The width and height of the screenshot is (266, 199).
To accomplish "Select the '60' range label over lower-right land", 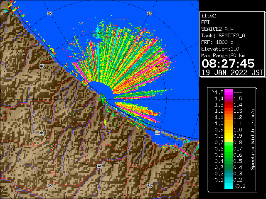I will [150, 185].
